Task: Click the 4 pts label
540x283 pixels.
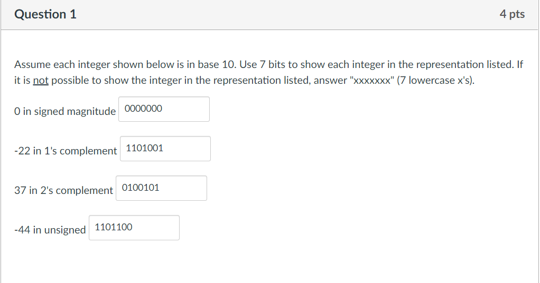Action: tap(512, 14)
